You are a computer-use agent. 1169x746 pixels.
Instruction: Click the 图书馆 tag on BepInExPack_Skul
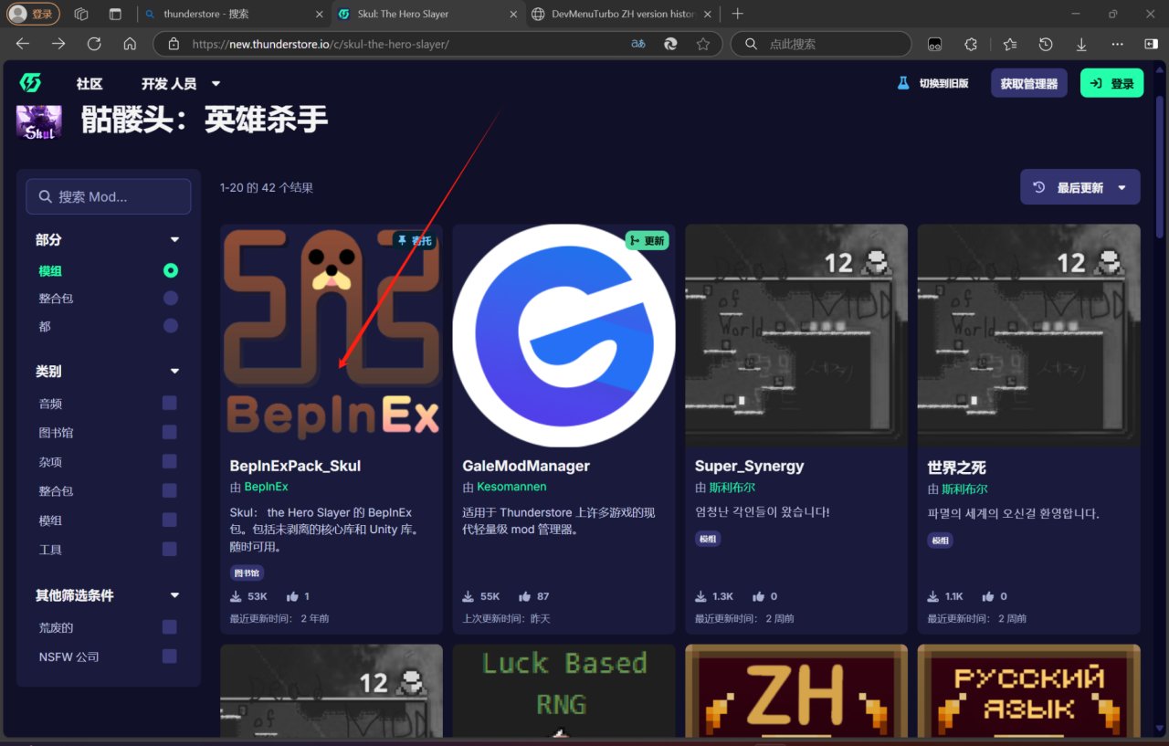coord(247,573)
